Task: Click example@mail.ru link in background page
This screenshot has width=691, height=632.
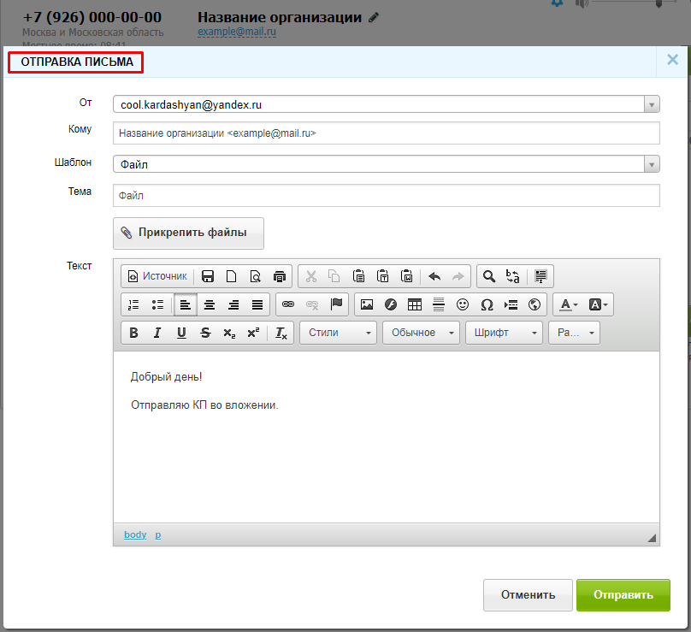Action: (237, 32)
